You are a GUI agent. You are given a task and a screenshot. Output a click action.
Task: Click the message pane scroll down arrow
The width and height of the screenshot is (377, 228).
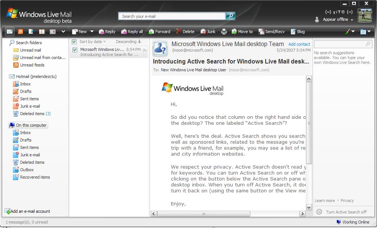coord(309,207)
